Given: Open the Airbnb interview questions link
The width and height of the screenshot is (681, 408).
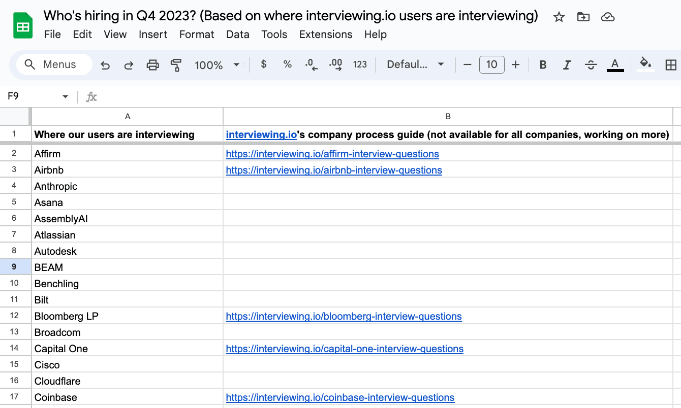Looking at the screenshot, I should 333,170.
